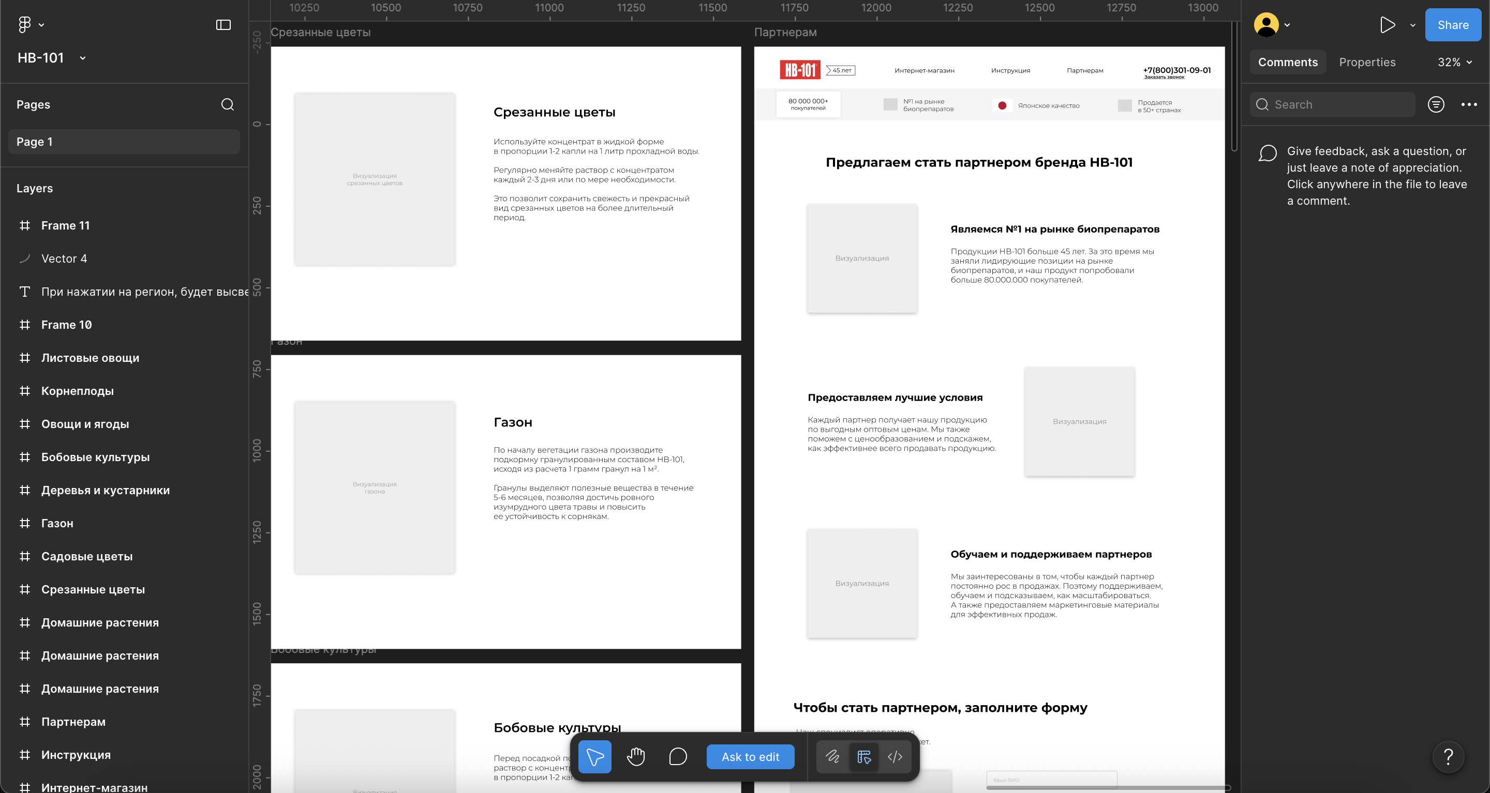Click the Интернет-магазин nav link in design
The width and height of the screenshot is (1490, 793).
coord(925,70)
